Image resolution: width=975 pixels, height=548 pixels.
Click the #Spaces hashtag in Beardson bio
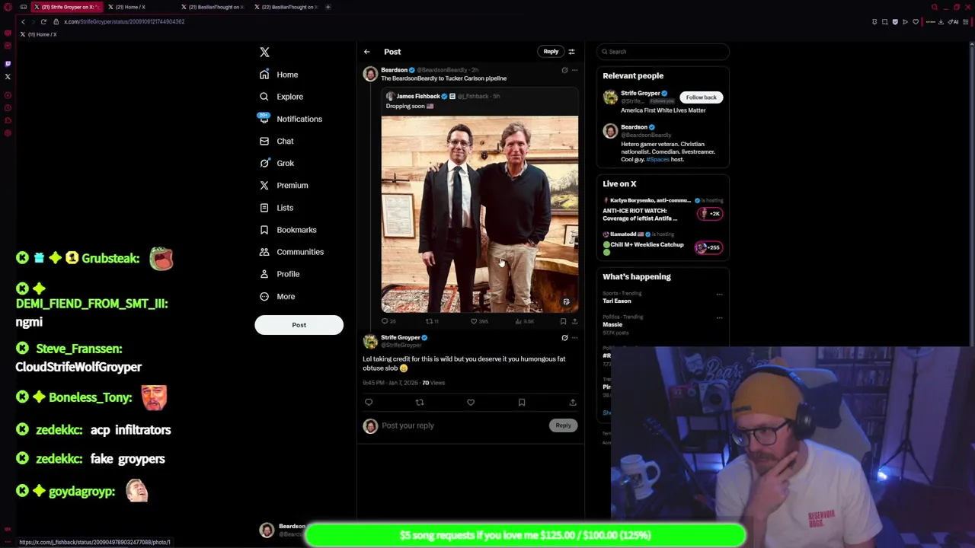657,159
